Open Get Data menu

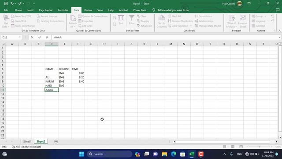[6, 22]
